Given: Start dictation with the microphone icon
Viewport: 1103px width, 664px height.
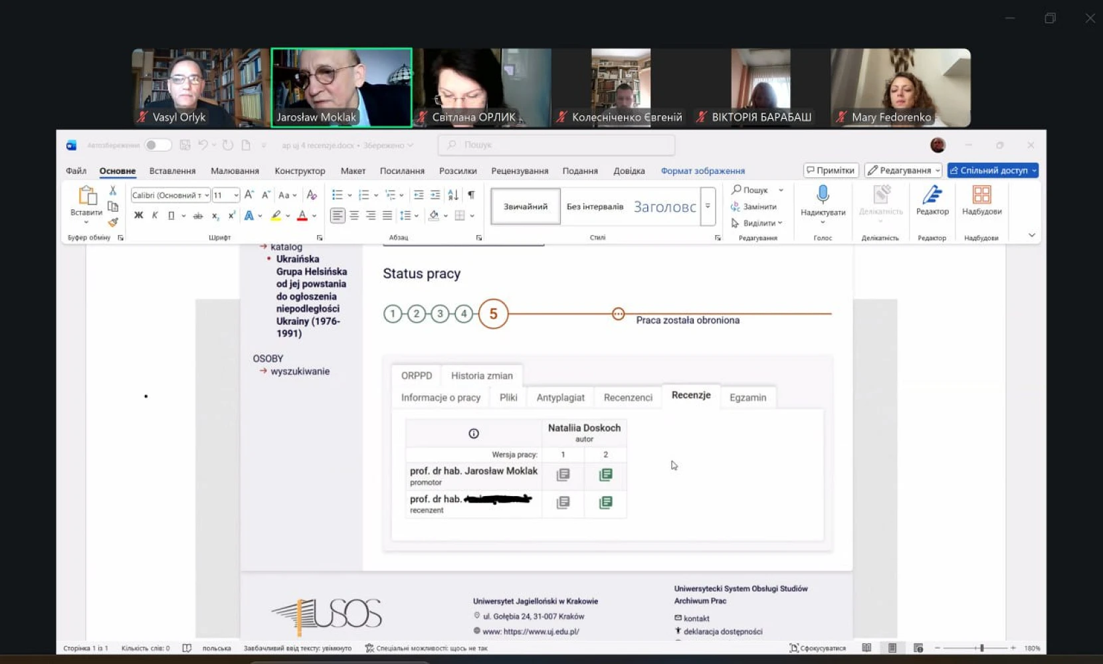Looking at the screenshot, I should click(x=823, y=195).
